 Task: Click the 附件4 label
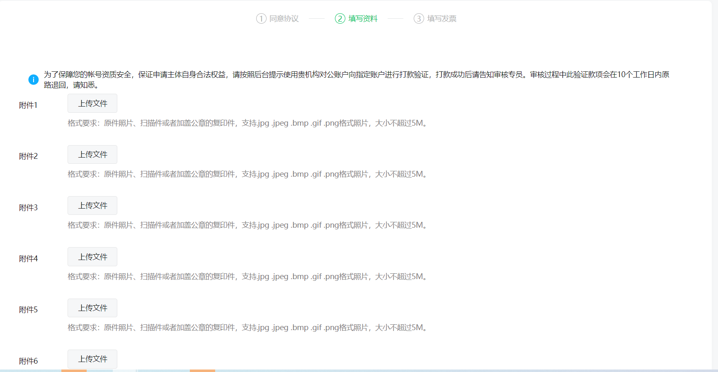(28, 259)
